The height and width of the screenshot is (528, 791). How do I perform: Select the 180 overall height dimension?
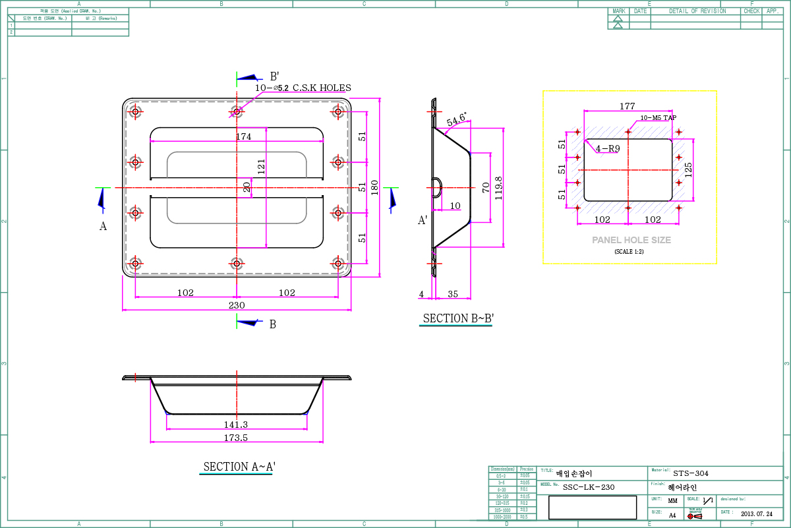[x=375, y=187]
